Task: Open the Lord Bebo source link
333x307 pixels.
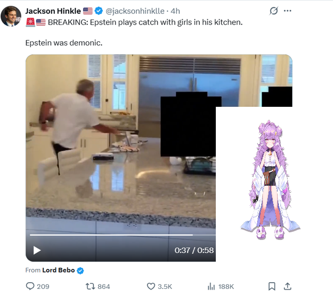Action: [x=58, y=270]
